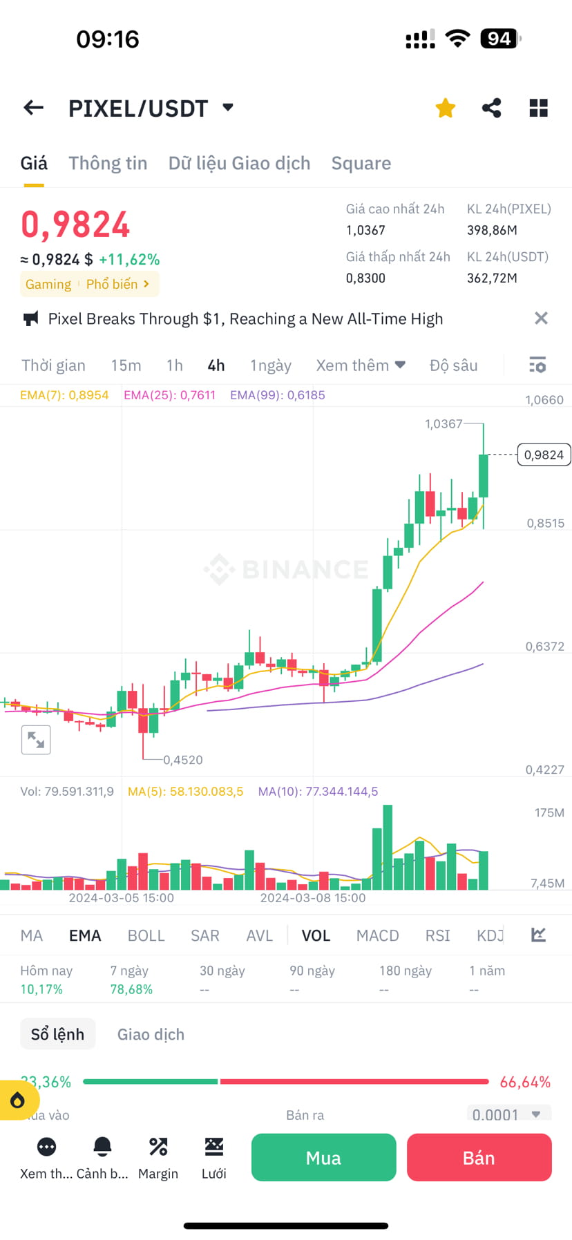Favorite PIXEL/USDT using the star icon
Viewport: 572px width, 1240px height.
(445, 107)
